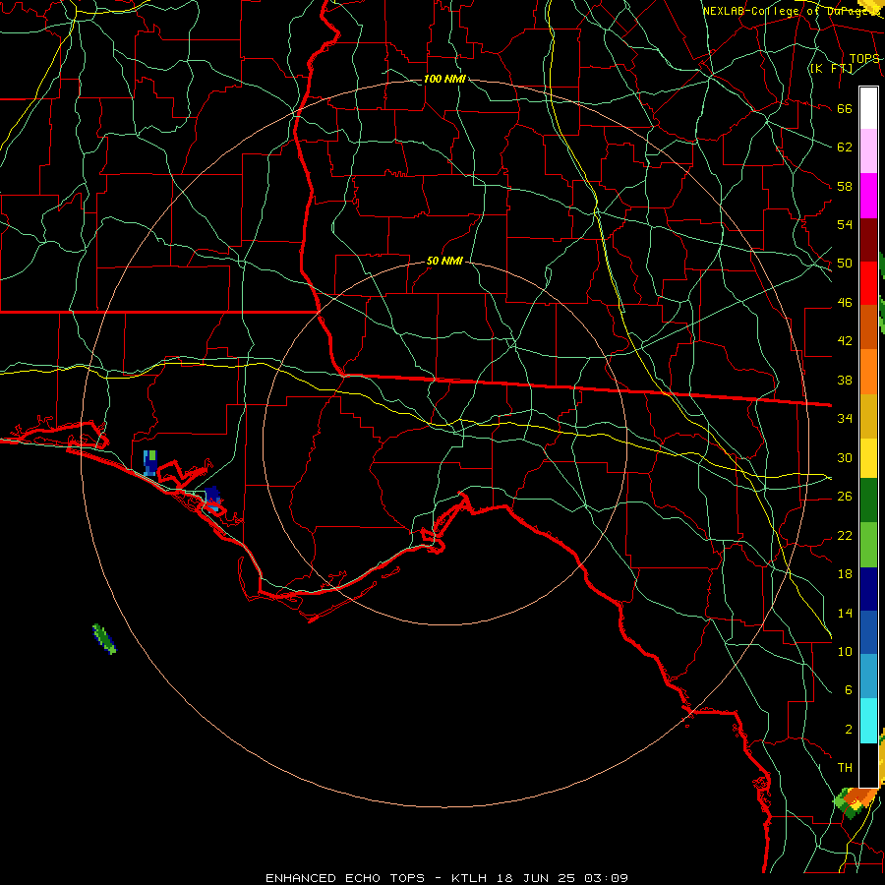Click the '10' scale value
The image size is (885, 885).
(845, 651)
